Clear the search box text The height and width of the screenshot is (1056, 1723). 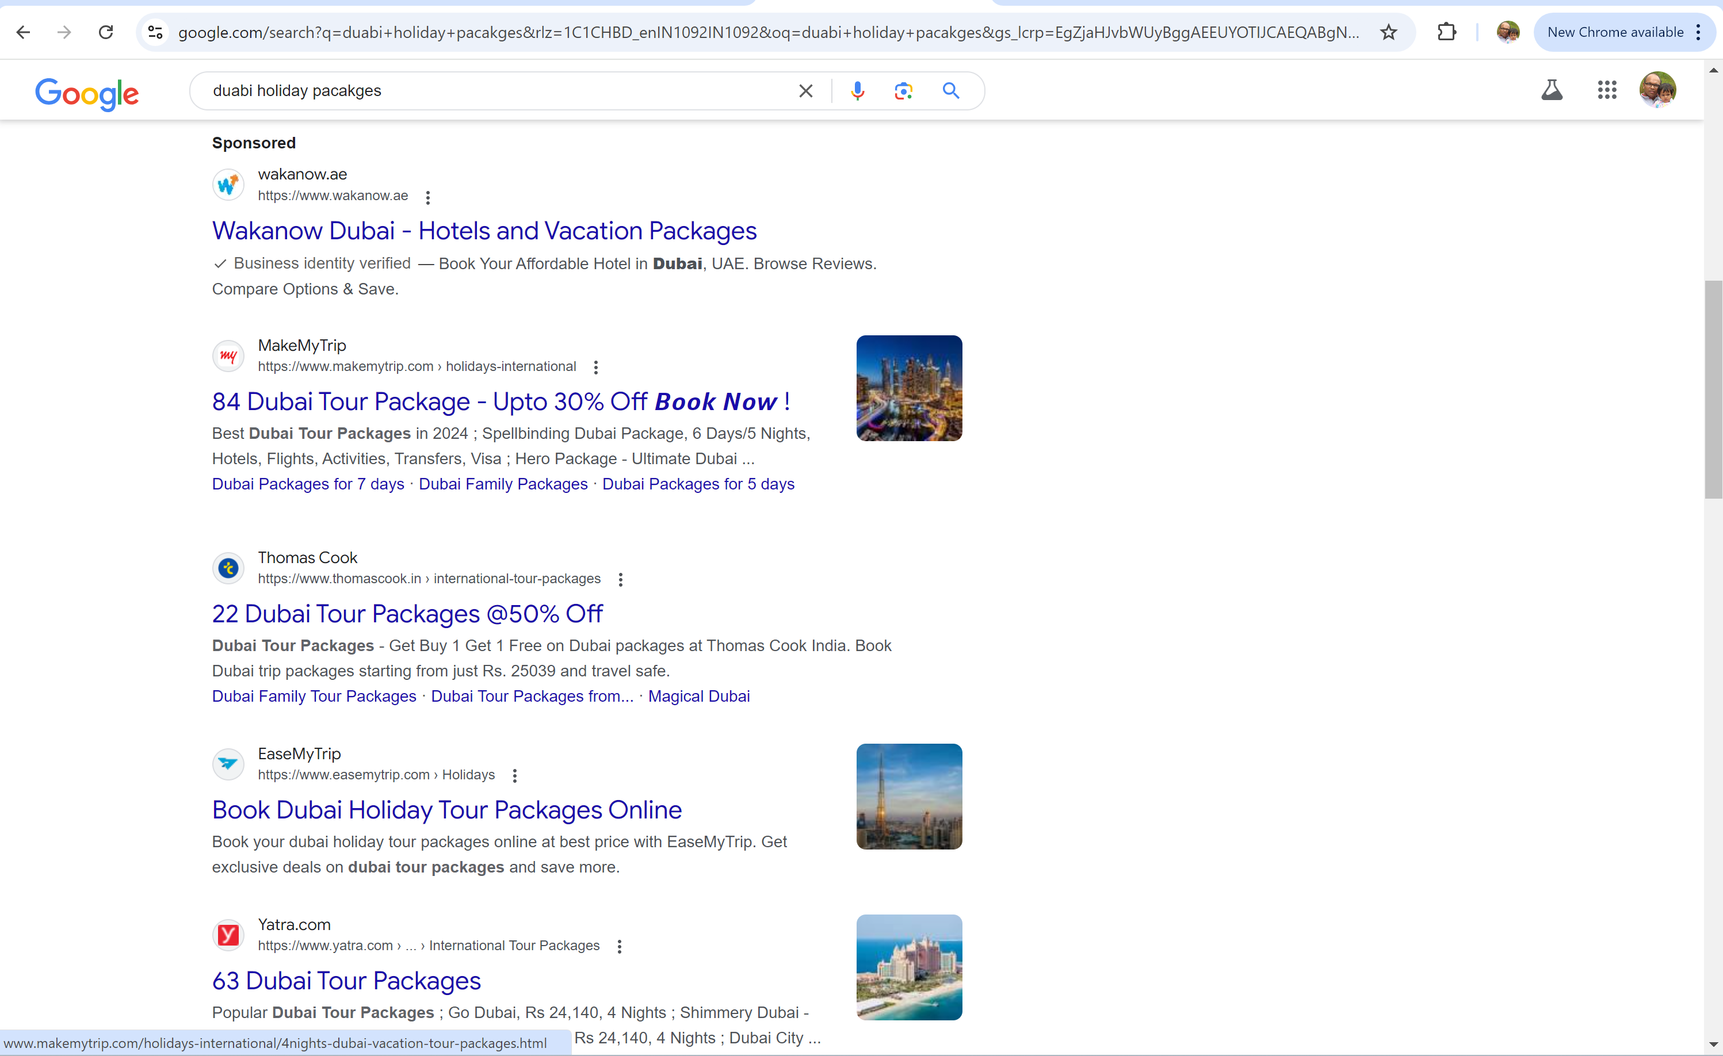[x=805, y=91]
